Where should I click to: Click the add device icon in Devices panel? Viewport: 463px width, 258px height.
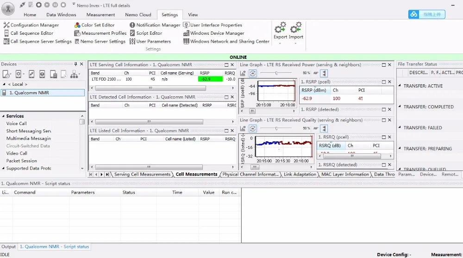coord(6,74)
